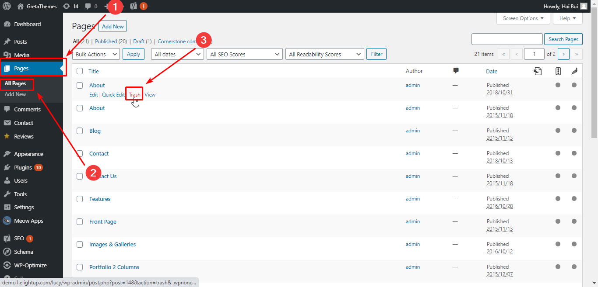598x287 pixels.
Task: Sort by the SEO score column icon
Action: pos(558,71)
